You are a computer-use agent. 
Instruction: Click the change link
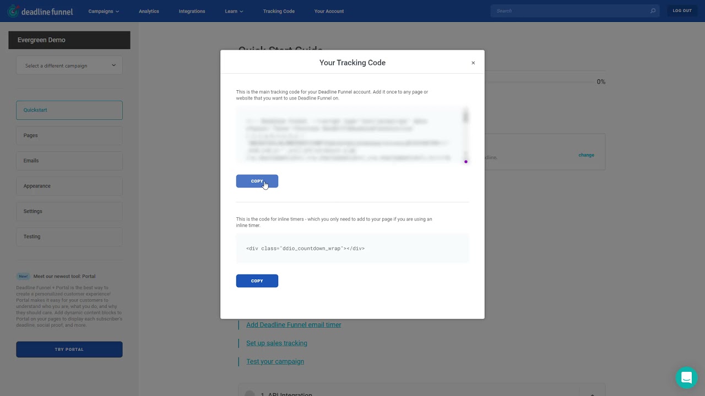point(586,155)
